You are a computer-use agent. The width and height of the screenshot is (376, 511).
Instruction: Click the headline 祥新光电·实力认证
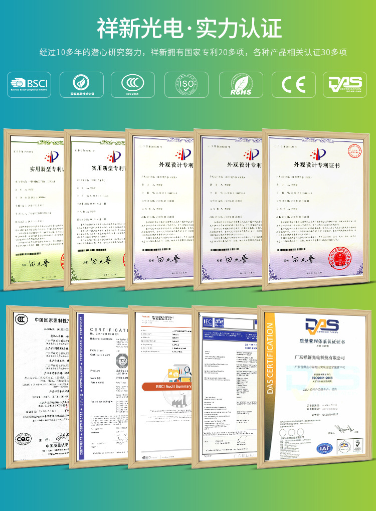pos(189,29)
